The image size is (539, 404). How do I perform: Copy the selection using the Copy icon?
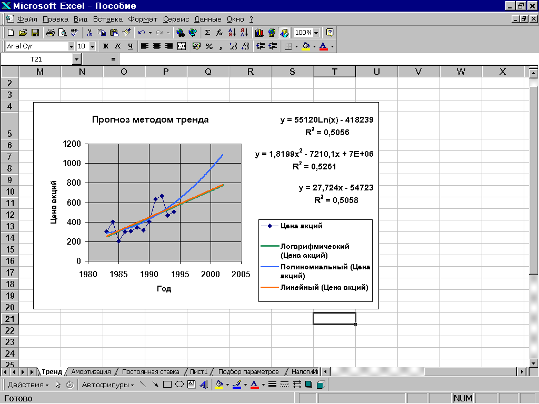[x=102, y=33]
